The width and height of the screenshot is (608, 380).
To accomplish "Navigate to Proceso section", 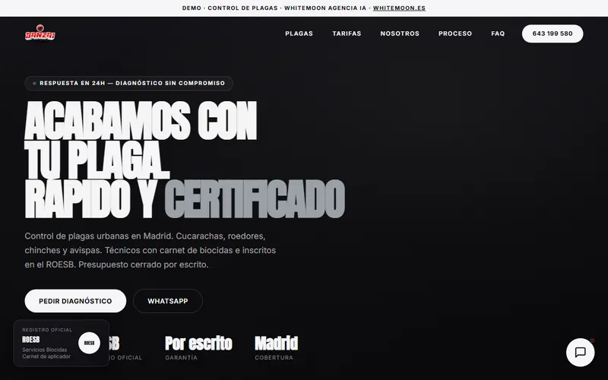I will [455, 33].
